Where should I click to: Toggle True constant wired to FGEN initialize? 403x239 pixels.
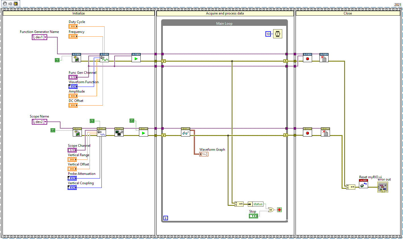57,60
